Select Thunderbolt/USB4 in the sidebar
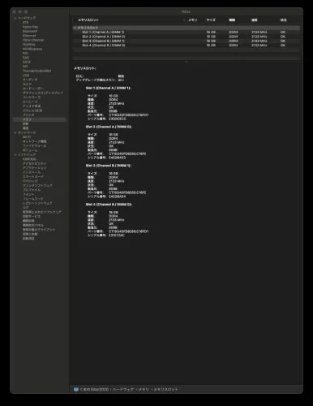 coord(36,71)
